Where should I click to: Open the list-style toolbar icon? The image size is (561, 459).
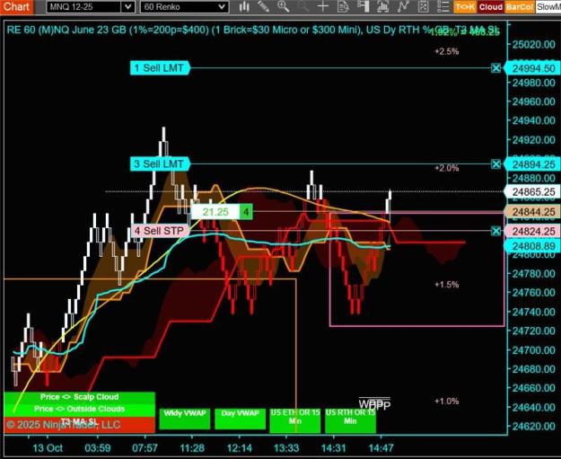coord(443,6)
